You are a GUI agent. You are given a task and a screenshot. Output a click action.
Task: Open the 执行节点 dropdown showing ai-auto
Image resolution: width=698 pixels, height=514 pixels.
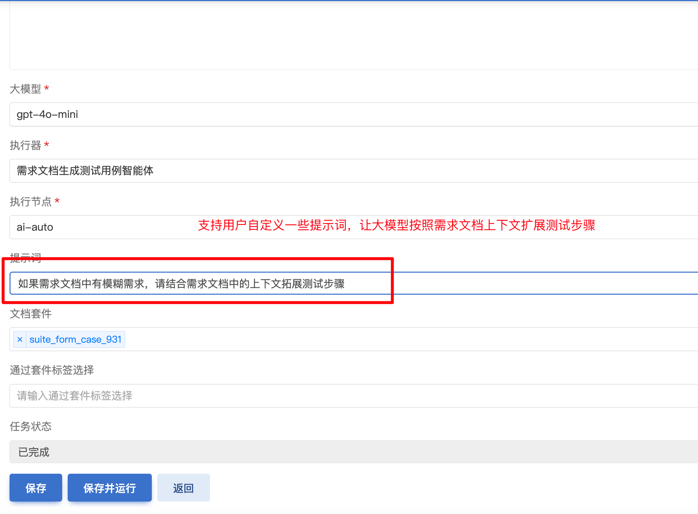pyautogui.click(x=354, y=227)
